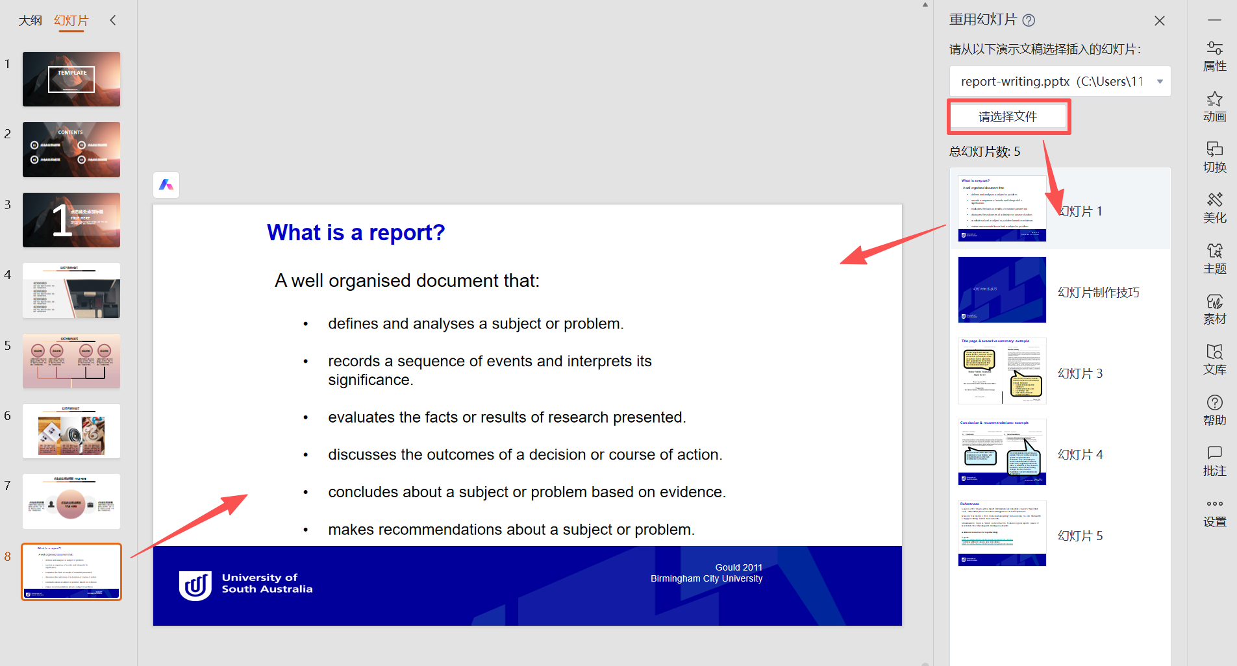Click the 美化 beautify icon
Image resolution: width=1237 pixels, height=666 pixels.
point(1214,208)
